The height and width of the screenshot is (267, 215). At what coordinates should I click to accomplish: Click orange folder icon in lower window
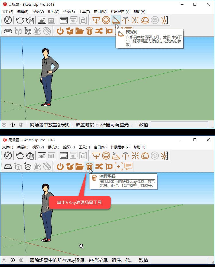click(x=79, y=166)
